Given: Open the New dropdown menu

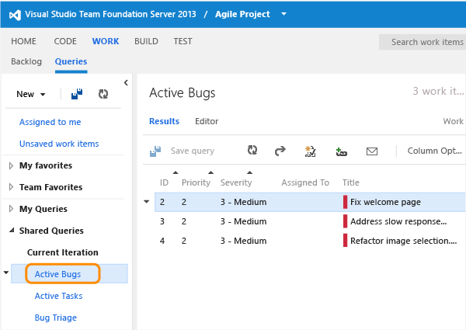Looking at the screenshot, I should point(30,94).
